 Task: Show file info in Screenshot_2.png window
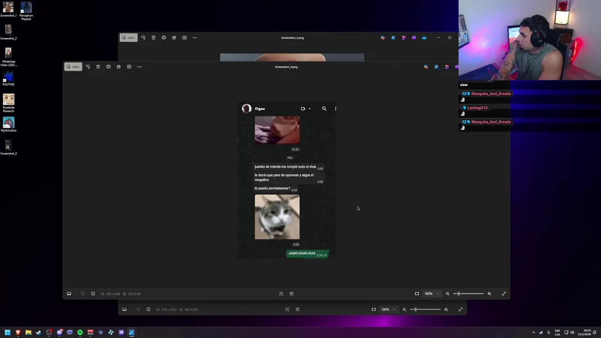point(148,309)
